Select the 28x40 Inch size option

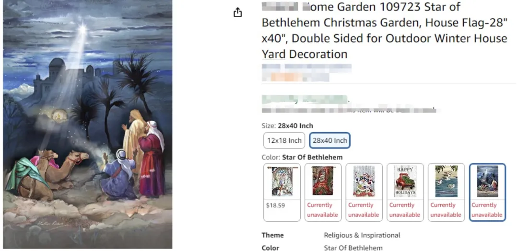click(330, 140)
